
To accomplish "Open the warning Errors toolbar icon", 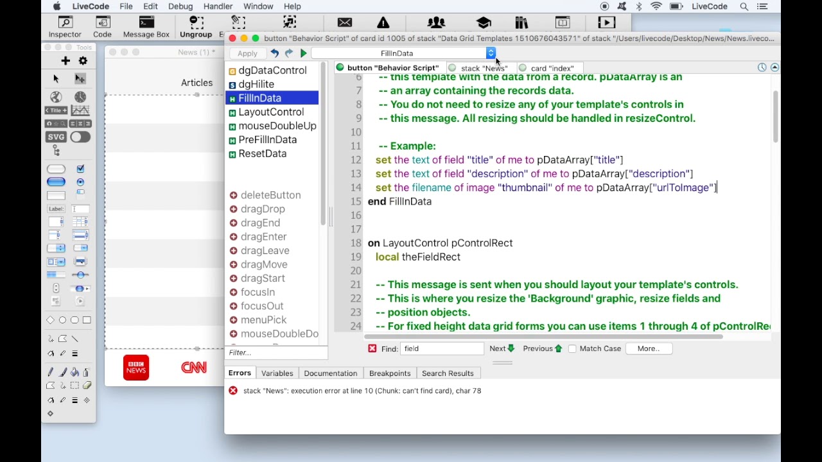I will tap(383, 23).
